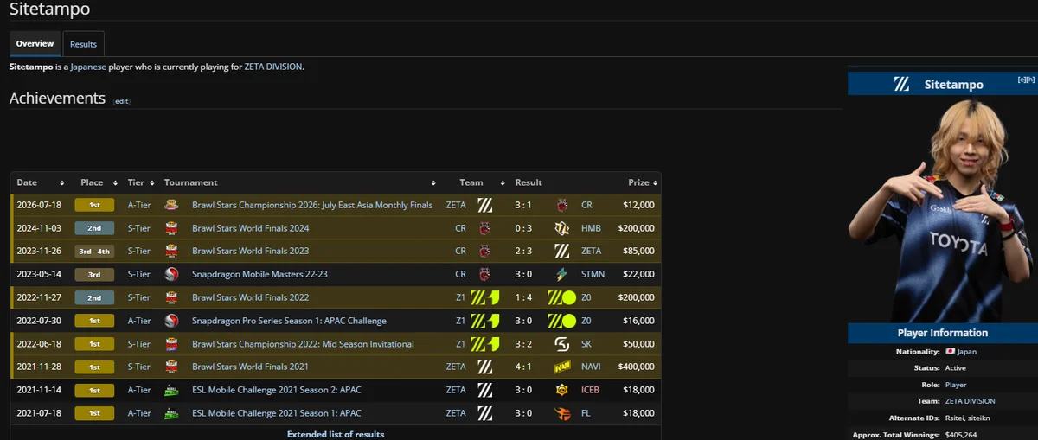Click Z0 opponent logo in Snapdragon Pro Series row
This screenshot has height=440, width=1038.
point(562,321)
